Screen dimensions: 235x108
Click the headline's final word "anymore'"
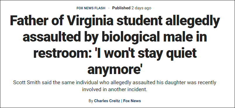(115, 69)
